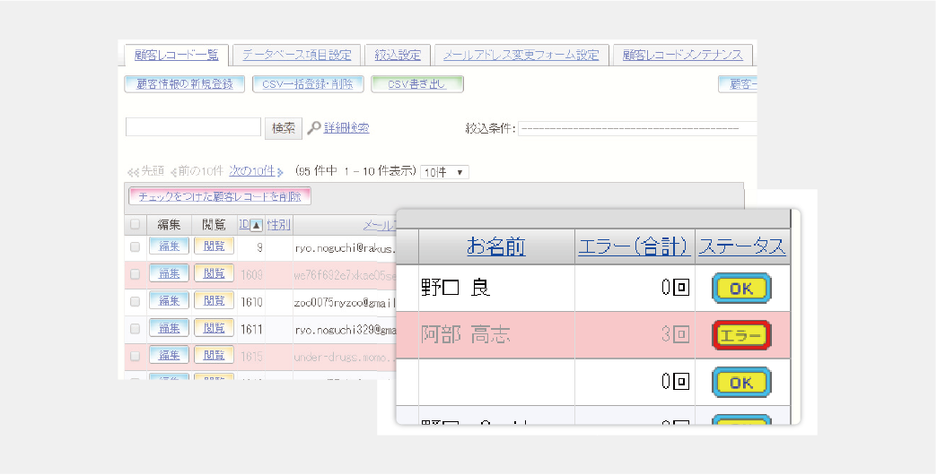937x475 pixels.
Task: Click the magnifying glass icon beside 詳細検索
Action: [313, 128]
